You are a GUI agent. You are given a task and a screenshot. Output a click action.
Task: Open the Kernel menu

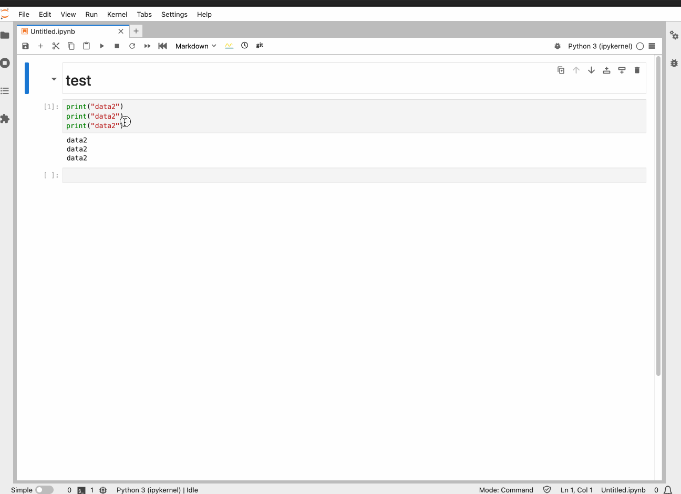[x=117, y=14]
